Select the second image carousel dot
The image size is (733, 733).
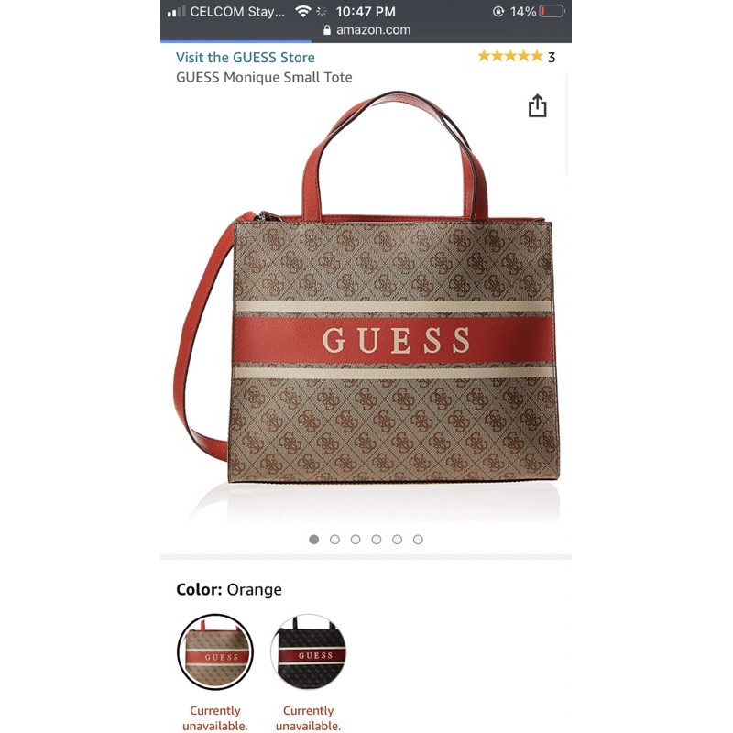(334, 540)
